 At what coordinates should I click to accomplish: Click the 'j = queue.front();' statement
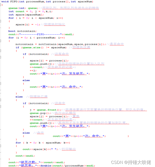(46, 110)
